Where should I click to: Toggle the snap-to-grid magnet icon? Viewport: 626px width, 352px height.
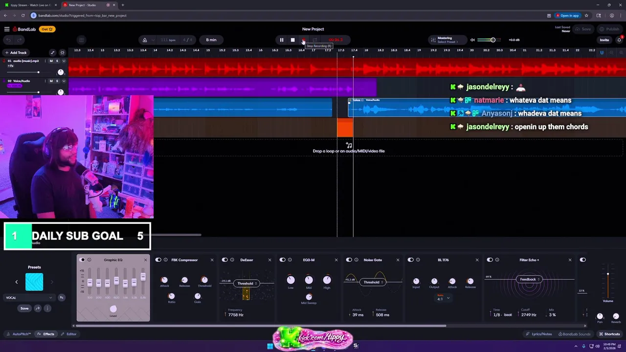tap(602, 52)
